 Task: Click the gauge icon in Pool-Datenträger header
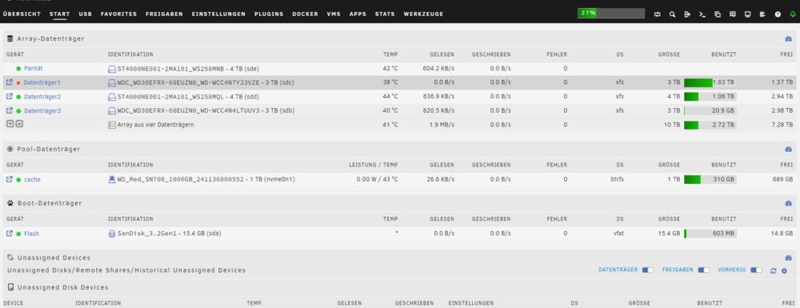[x=788, y=150]
